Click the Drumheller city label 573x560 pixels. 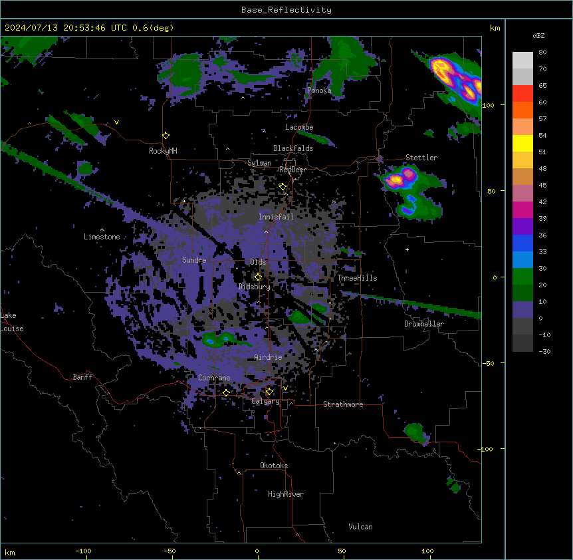click(424, 324)
